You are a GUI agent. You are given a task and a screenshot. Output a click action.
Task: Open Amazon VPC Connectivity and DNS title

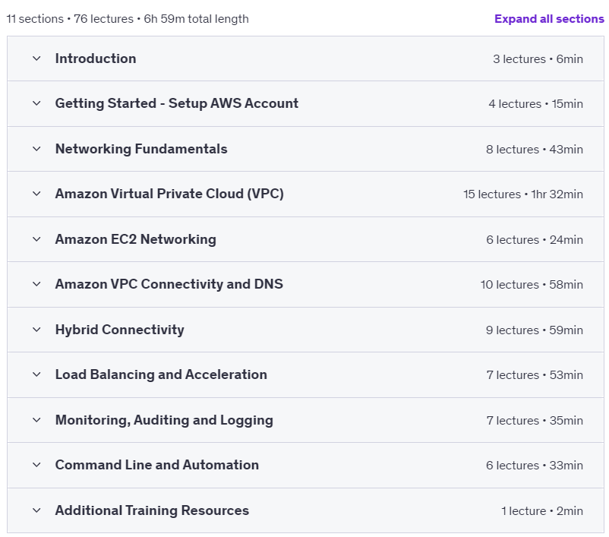[x=169, y=284]
